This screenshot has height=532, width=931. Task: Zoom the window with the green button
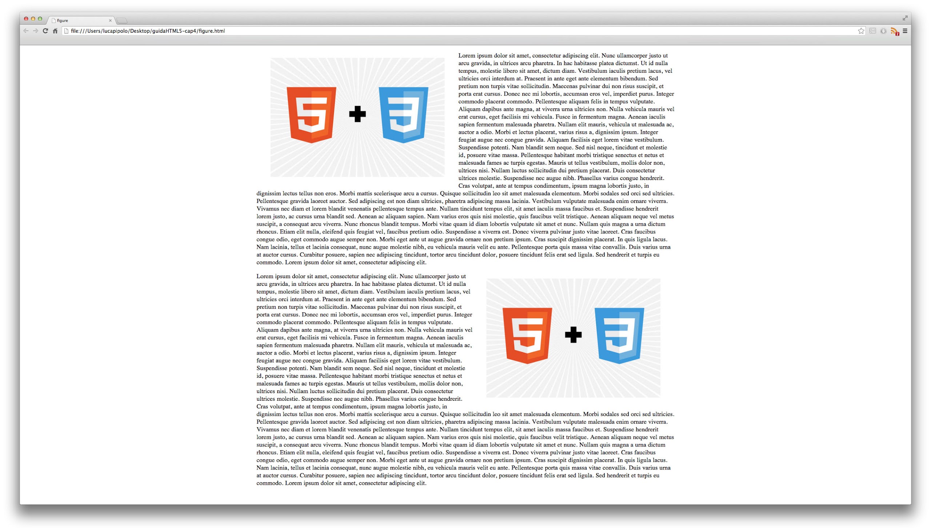pos(40,19)
